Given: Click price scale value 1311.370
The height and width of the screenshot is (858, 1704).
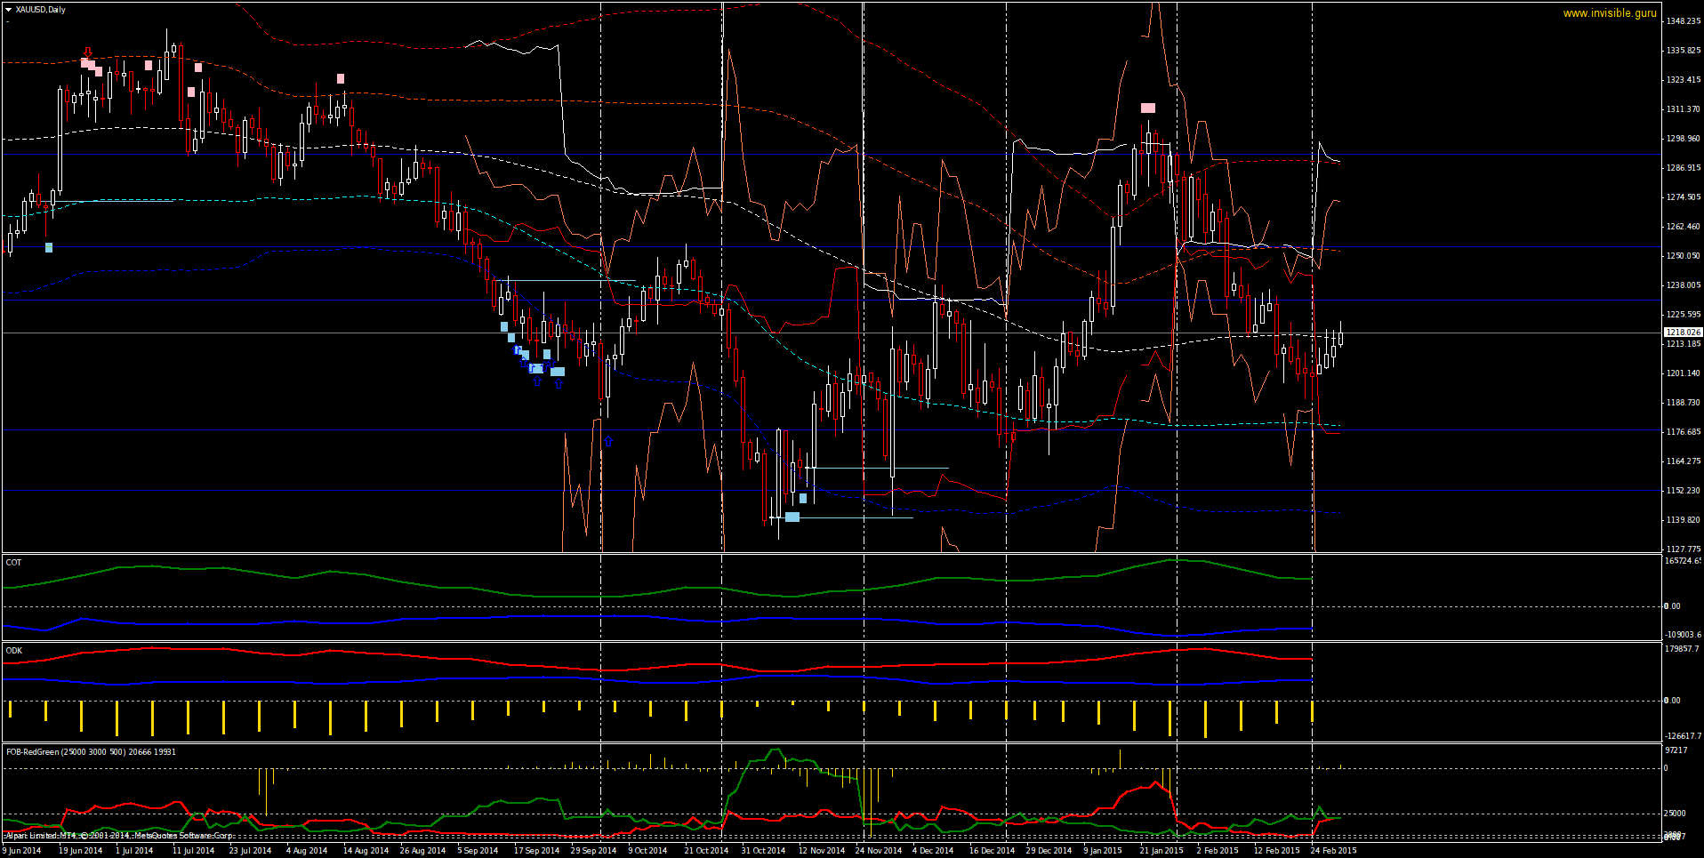Looking at the screenshot, I should point(1684,108).
